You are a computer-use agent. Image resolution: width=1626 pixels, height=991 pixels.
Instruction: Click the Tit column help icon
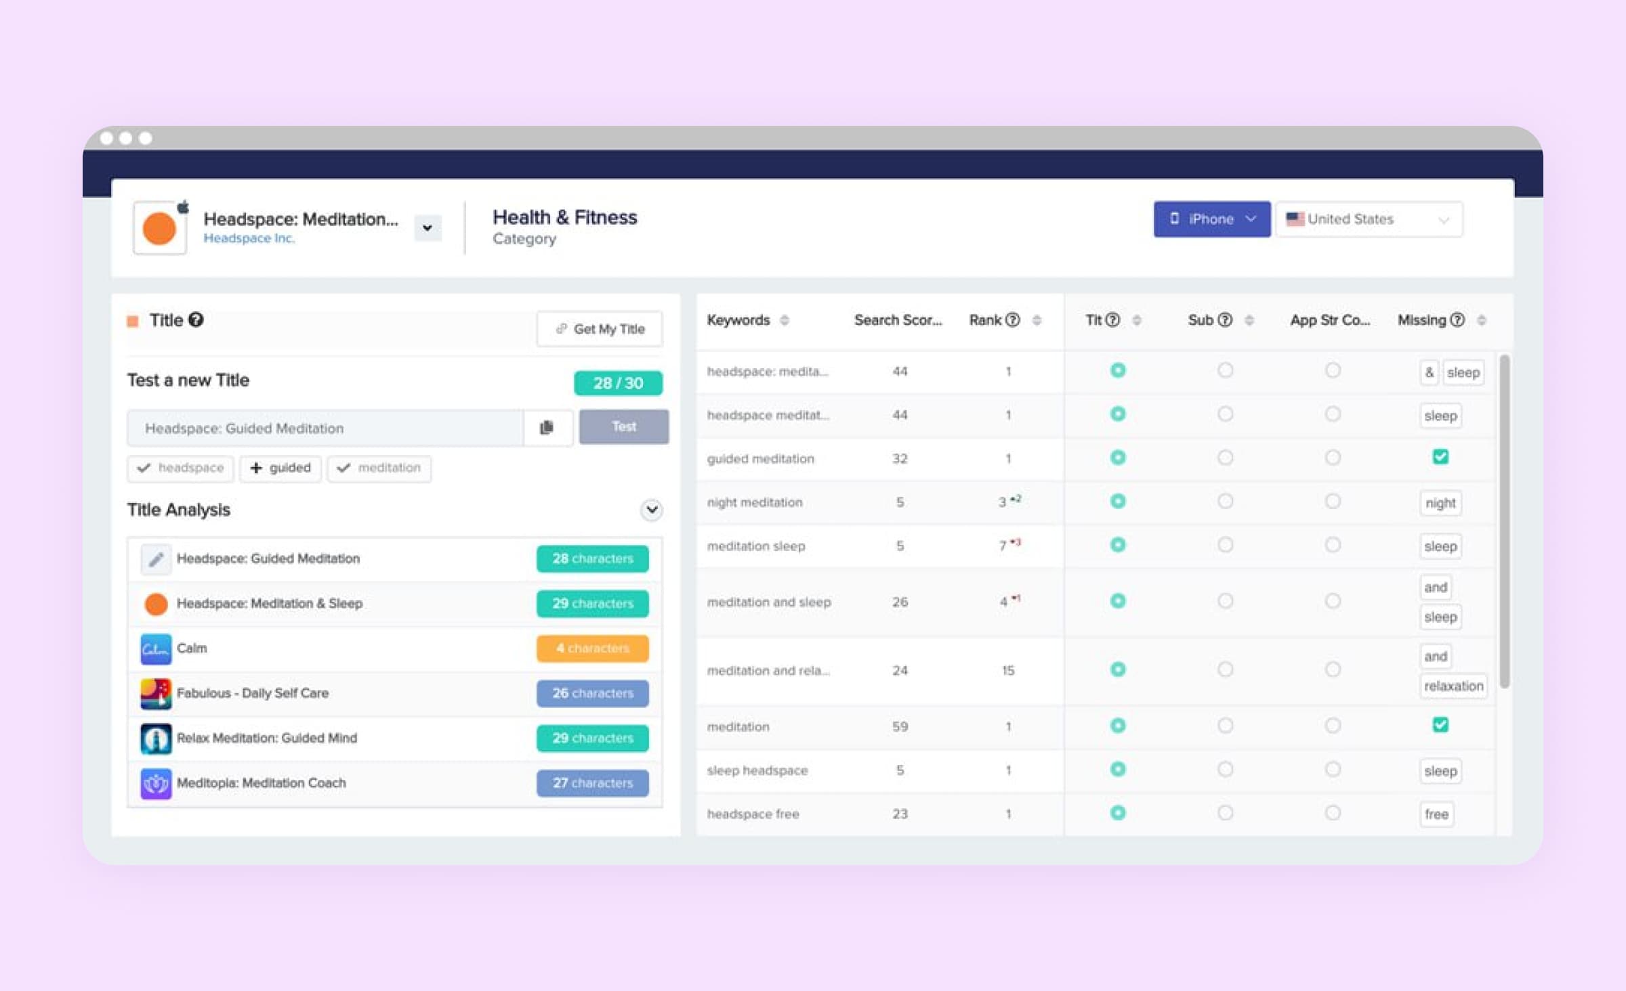coord(1112,320)
